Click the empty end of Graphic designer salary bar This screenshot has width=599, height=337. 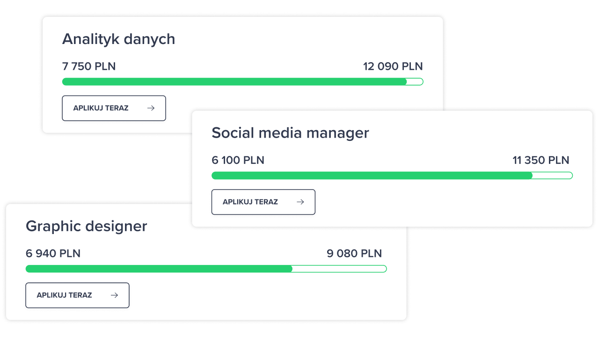coord(339,269)
